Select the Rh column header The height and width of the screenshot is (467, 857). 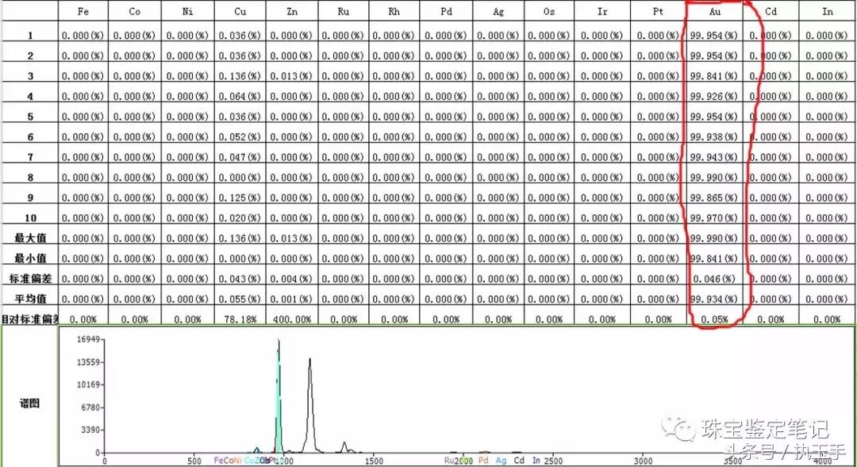click(394, 11)
